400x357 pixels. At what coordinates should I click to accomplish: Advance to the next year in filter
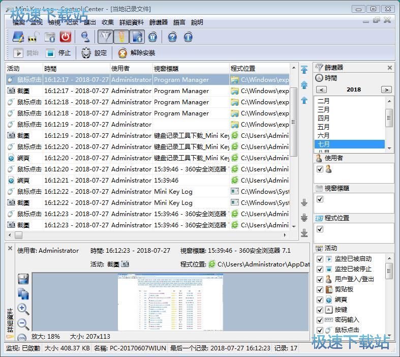[x=386, y=90]
